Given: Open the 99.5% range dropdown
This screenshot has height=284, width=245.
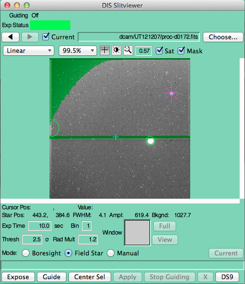Looking at the screenshot, I should (78, 50).
